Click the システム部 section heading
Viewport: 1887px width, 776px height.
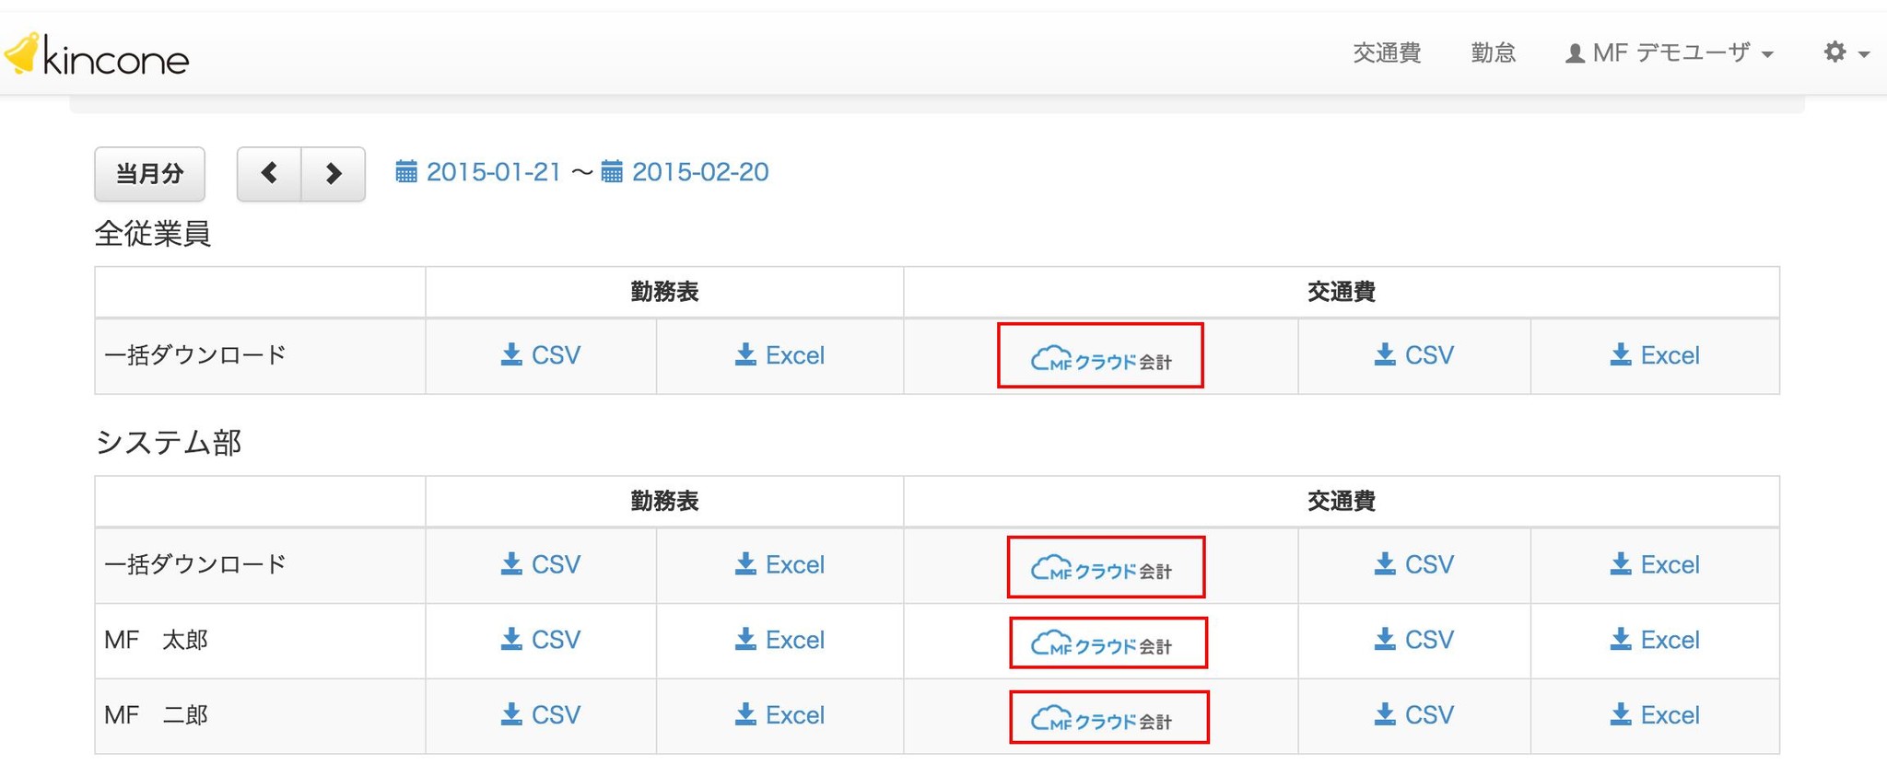tap(169, 443)
